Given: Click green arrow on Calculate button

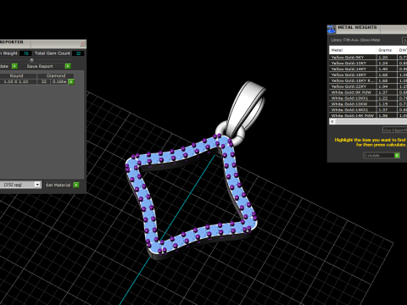Looking at the screenshot, I should click(x=397, y=156).
